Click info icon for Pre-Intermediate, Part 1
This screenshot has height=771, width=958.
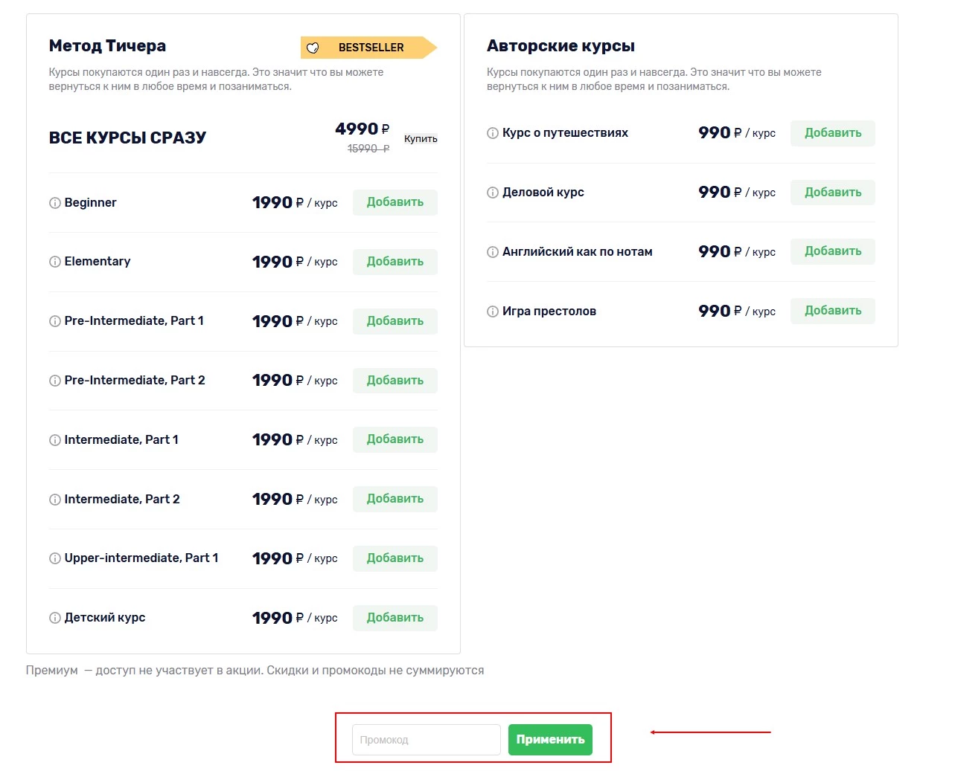pos(54,321)
